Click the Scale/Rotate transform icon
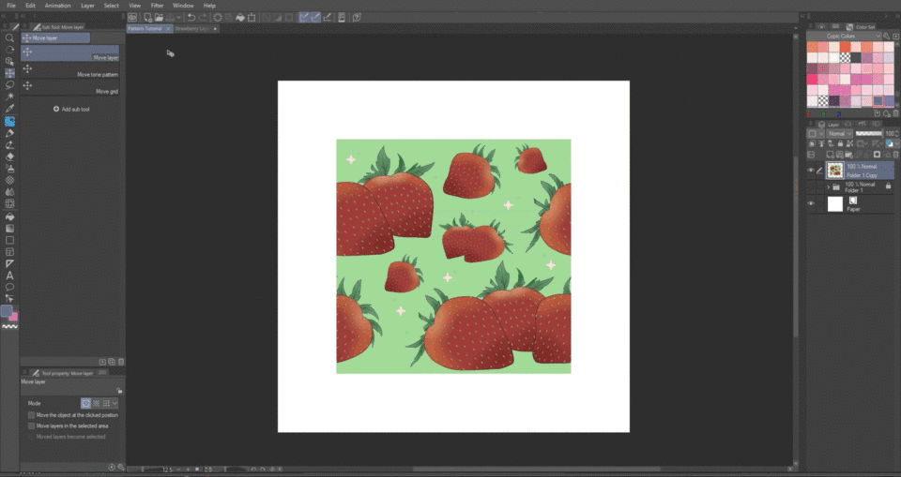This screenshot has height=477, width=901. 252,17
